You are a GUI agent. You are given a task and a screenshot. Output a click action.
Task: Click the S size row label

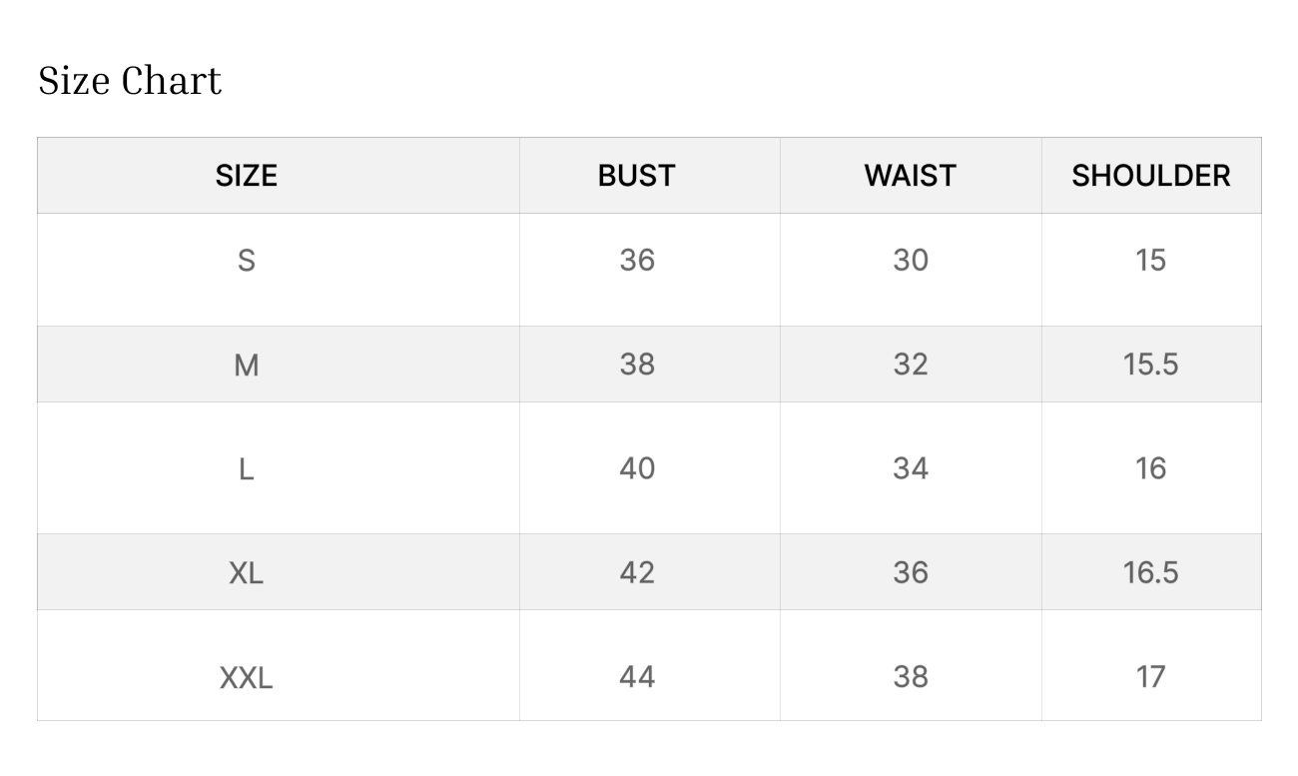[x=246, y=261]
